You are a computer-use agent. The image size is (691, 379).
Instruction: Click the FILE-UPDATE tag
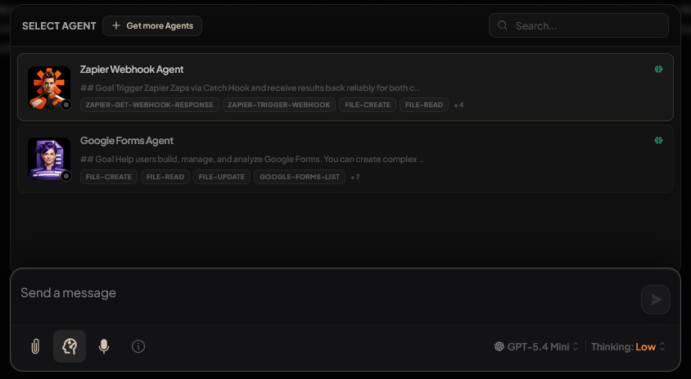[222, 177]
